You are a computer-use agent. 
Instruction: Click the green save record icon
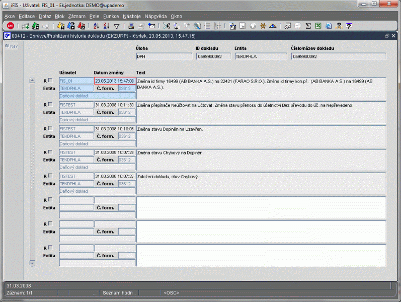point(36,26)
